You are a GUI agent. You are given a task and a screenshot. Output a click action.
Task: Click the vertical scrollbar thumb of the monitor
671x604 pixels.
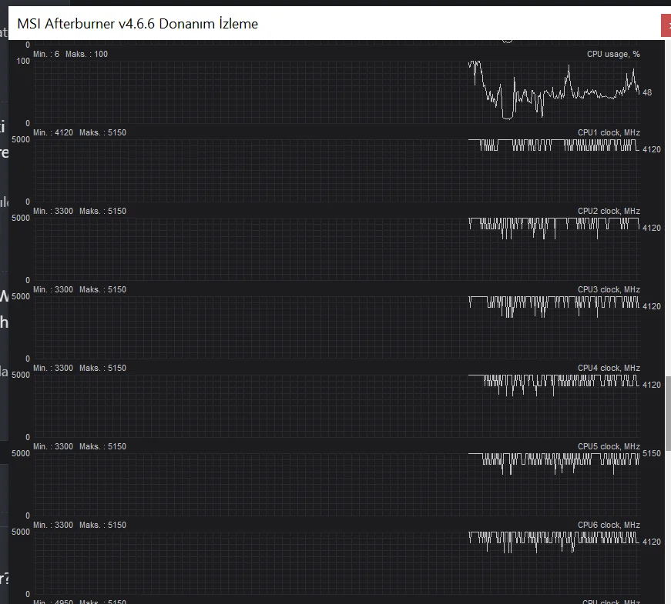[668, 413]
